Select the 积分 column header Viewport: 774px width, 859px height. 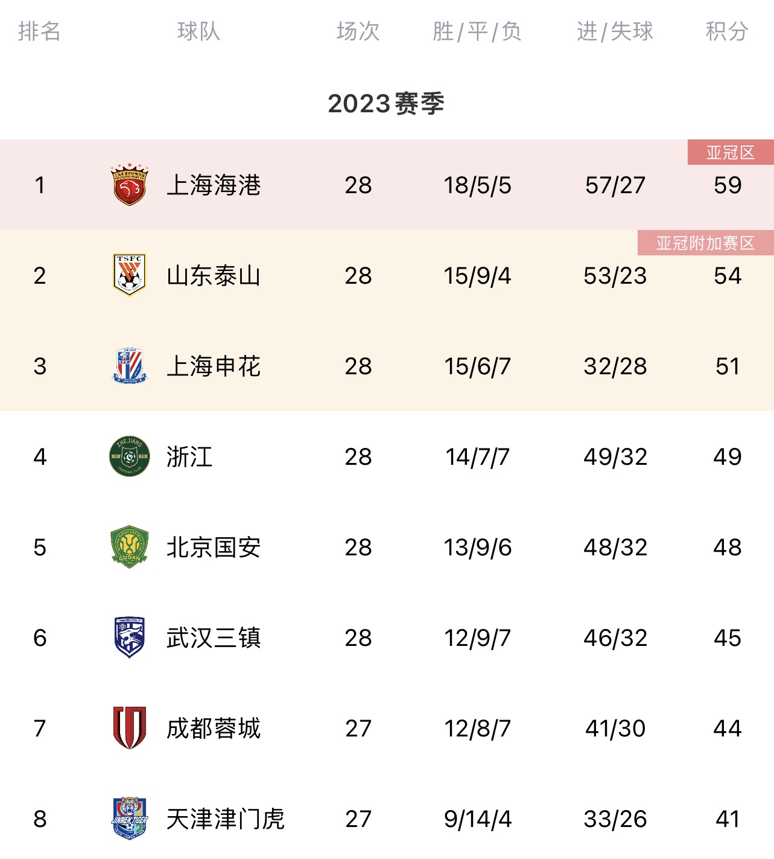727,31
